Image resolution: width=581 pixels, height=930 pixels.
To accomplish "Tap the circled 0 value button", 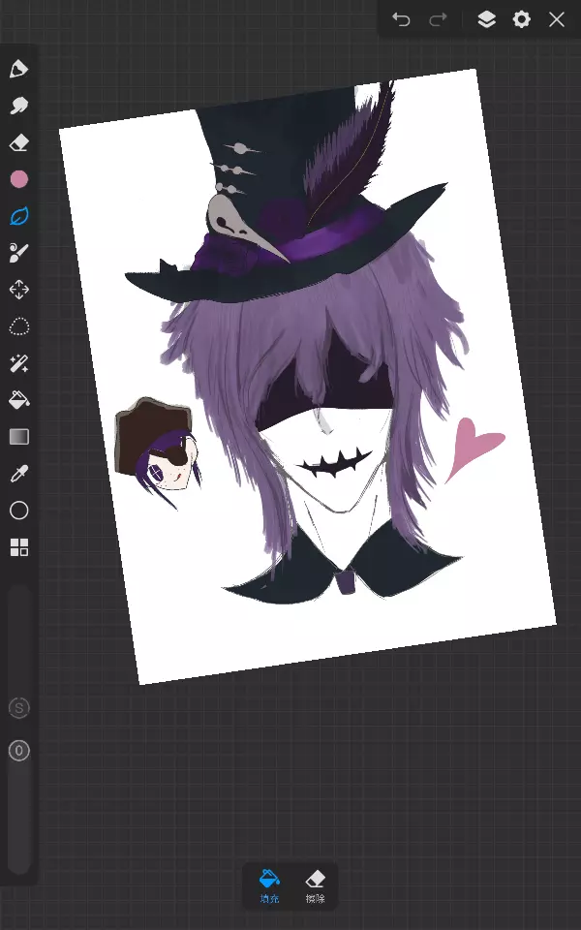I will point(19,751).
